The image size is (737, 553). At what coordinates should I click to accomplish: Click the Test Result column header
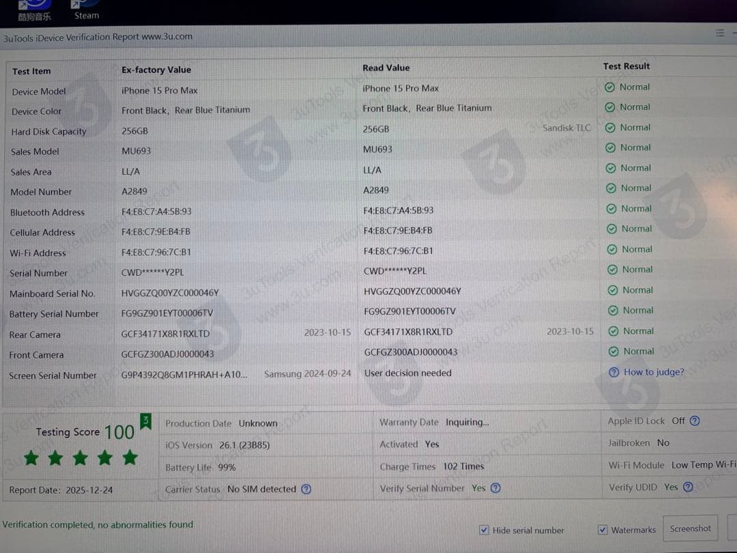tap(626, 66)
